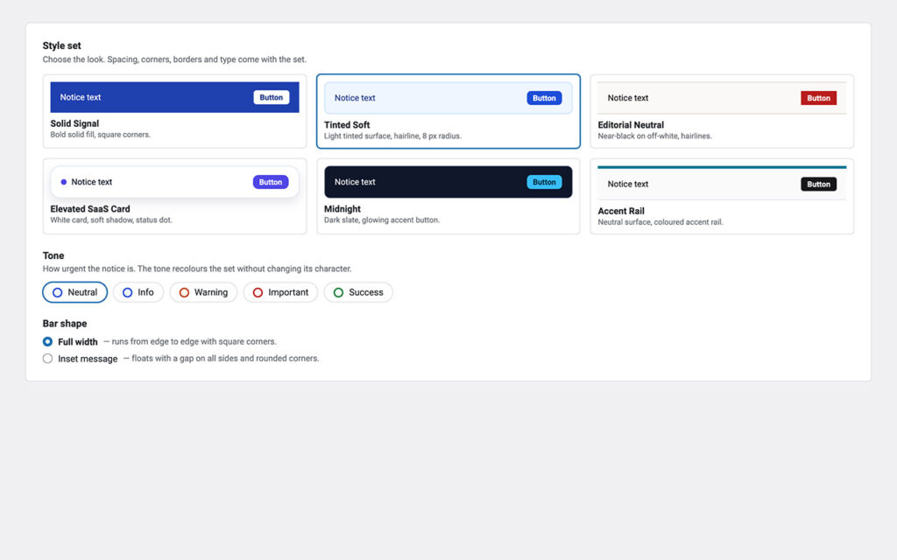This screenshot has height=560, width=897.
Task: Set tone to Neutral
Action: pos(75,292)
